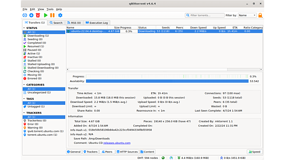The image size is (285, 160).
Task: Open the Tools menu
Action: point(50,9)
